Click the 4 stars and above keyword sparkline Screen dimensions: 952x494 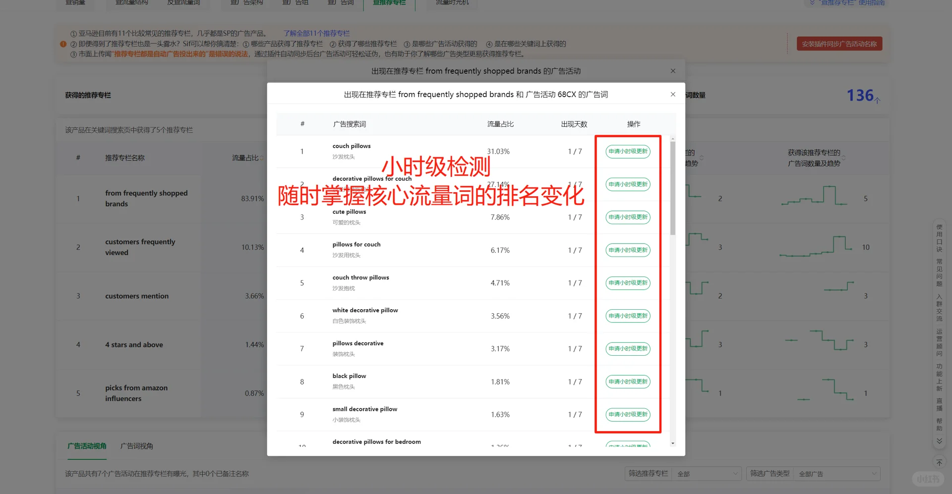pyautogui.click(x=819, y=340)
